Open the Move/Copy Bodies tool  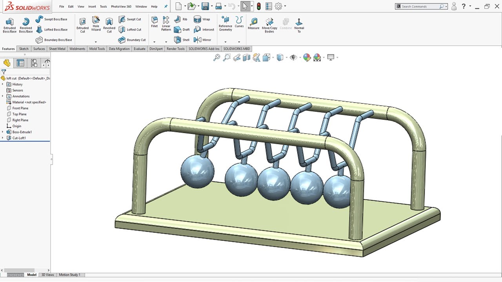pyautogui.click(x=269, y=25)
